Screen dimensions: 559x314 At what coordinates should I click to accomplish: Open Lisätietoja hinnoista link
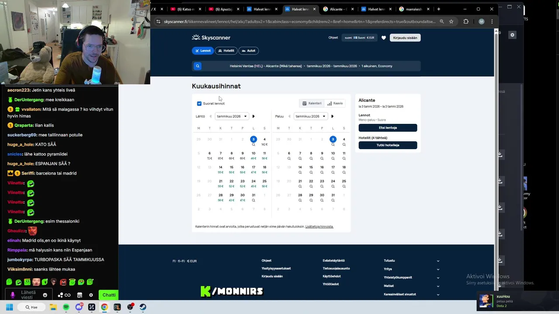(x=319, y=227)
